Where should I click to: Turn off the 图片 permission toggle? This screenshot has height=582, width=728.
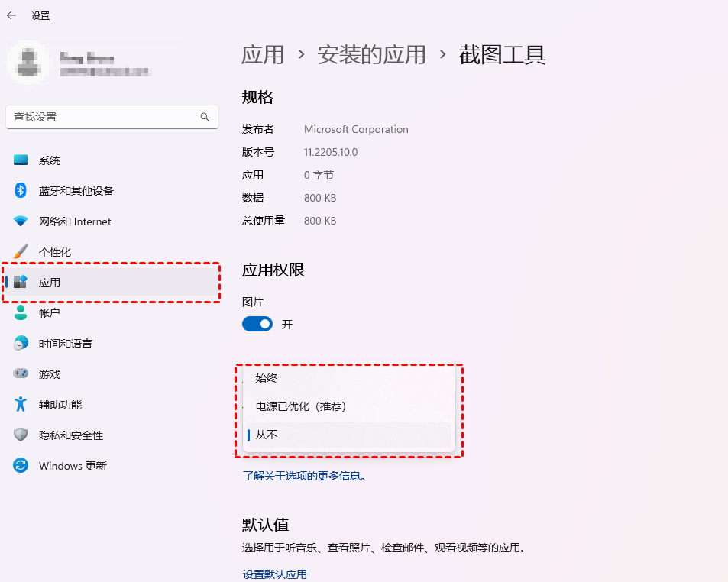tap(257, 324)
